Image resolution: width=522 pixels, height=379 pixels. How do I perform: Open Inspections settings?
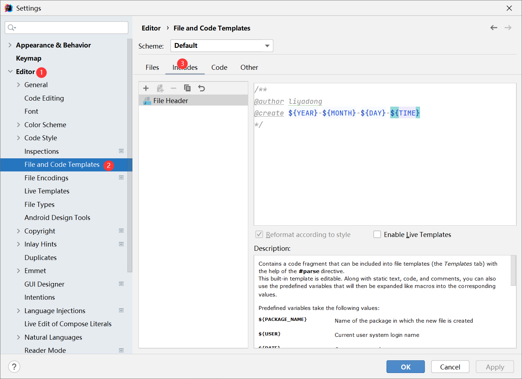pos(41,151)
